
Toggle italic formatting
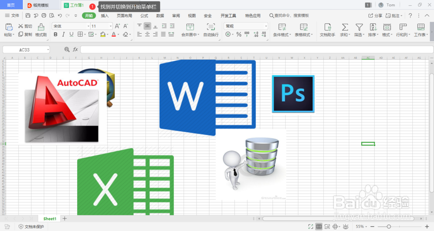coord(63,35)
